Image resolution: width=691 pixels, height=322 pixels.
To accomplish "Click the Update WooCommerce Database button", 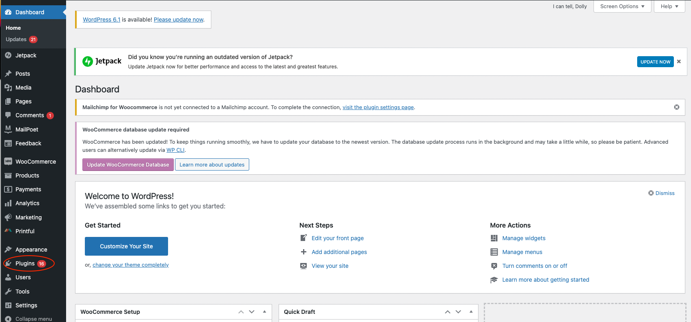I will pos(128,165).
